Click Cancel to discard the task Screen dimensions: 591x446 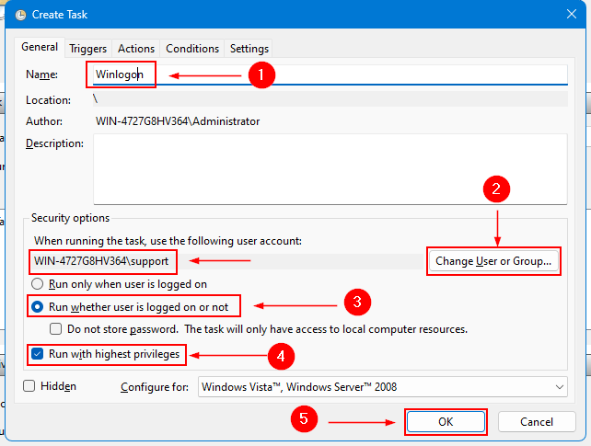(537, 421)
